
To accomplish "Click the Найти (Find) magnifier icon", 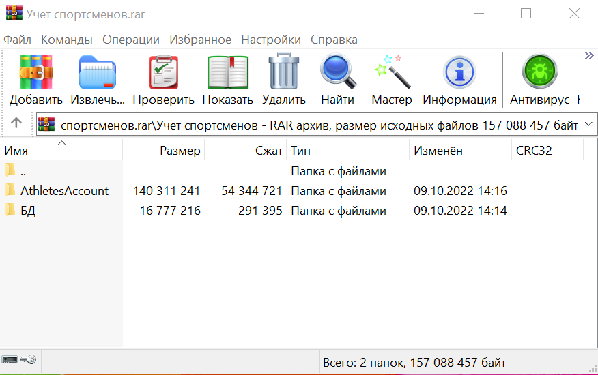I will click(x=337, y=73).
